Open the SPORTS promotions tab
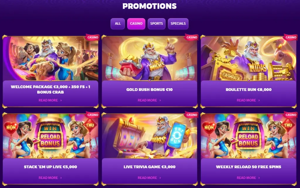 pos(156,23)
